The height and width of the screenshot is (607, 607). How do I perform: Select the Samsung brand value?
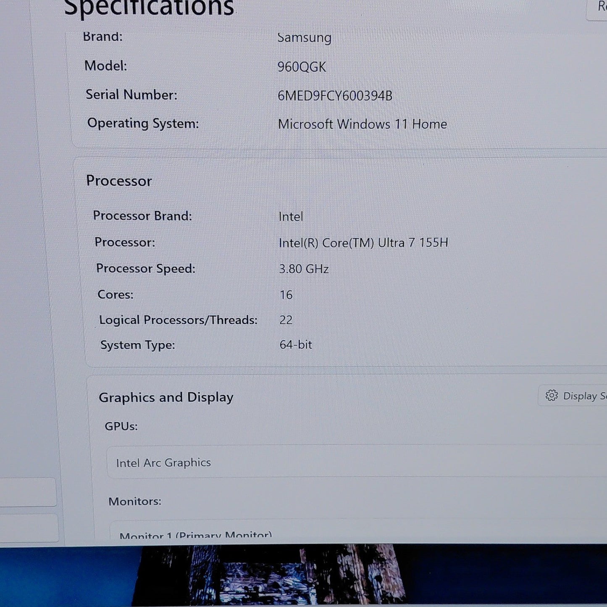coord(304,38)
